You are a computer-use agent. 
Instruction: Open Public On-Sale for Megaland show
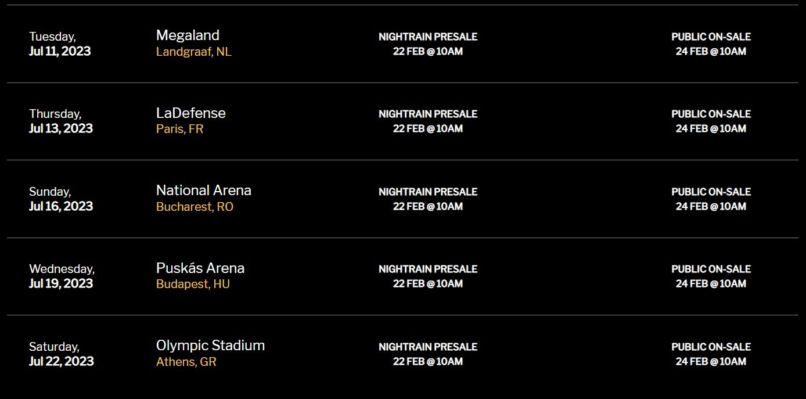pyautogui.click(x=711, y=44)
